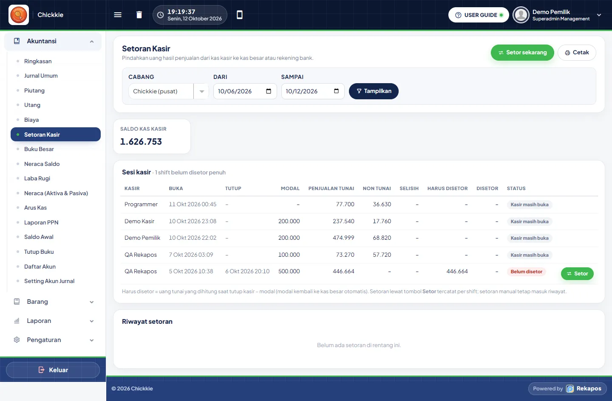Select Arus Kas in sidebar

(x=35, y=208)
